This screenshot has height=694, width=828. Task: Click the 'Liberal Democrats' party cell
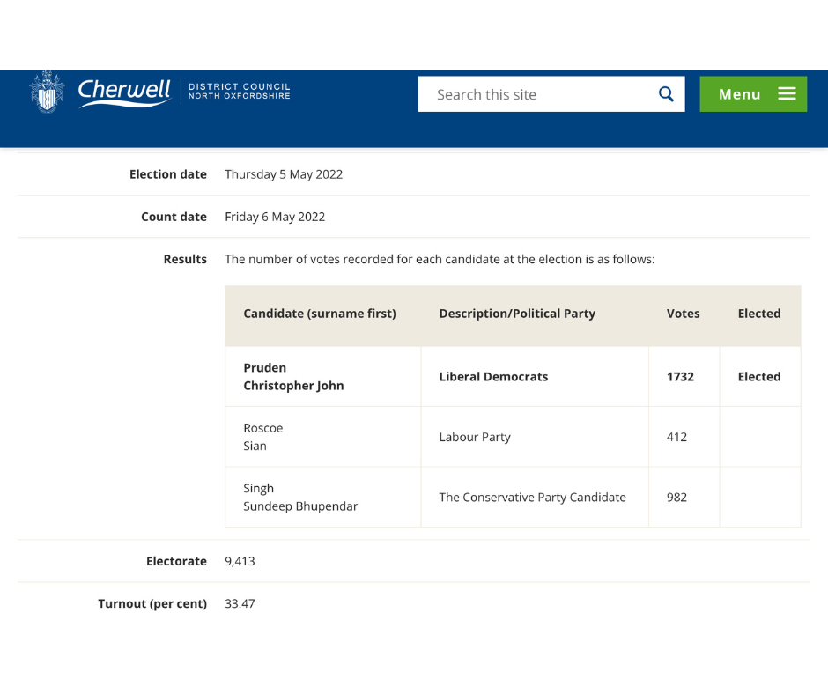[x=493, y=377]
